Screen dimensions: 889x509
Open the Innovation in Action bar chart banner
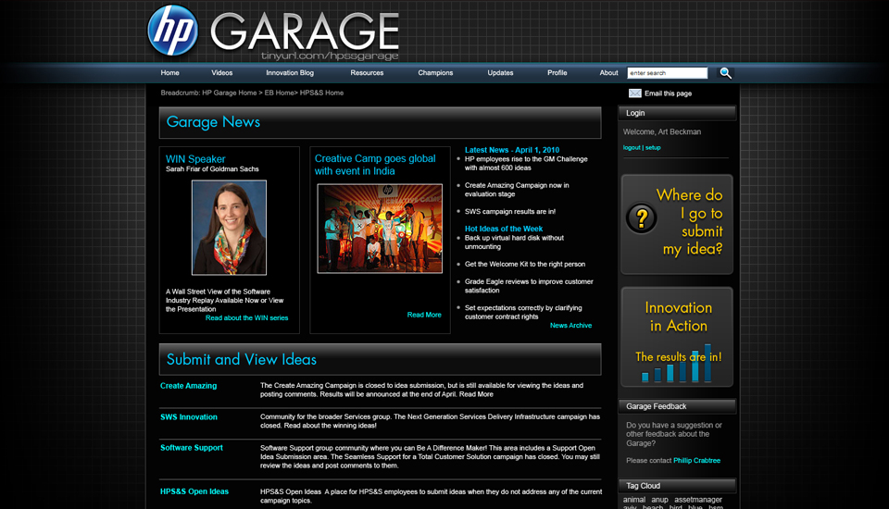coord(677,337)
